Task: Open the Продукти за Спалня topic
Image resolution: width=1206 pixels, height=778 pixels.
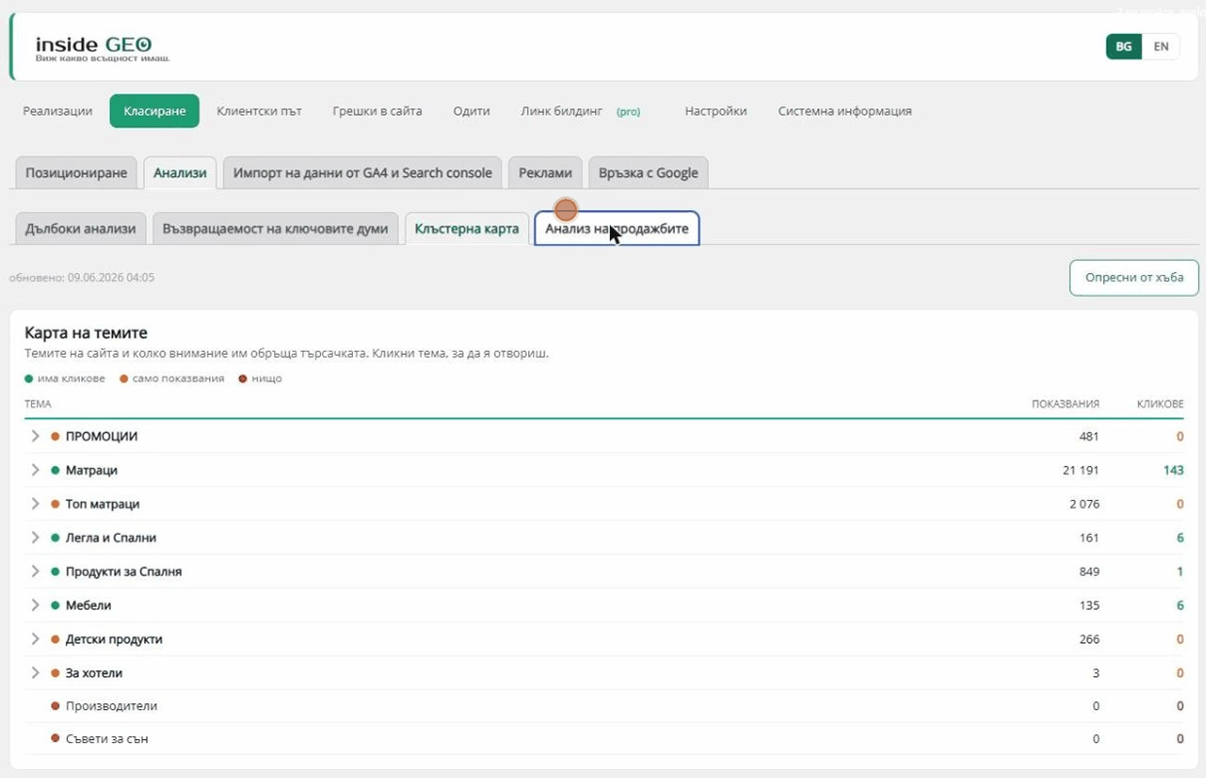Action: click(x=124, y=572)
